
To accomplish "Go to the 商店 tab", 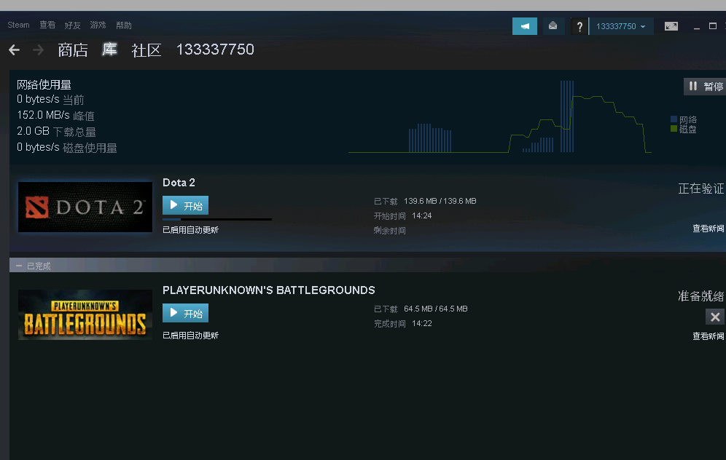I will click(73, 50).
